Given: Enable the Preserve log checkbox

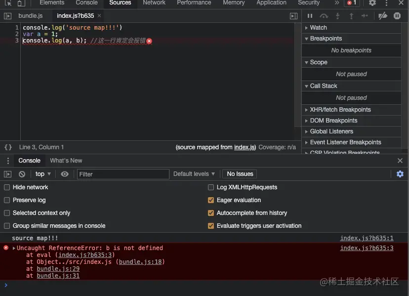Looking at the screenshot, I should [x=7, y=200].
